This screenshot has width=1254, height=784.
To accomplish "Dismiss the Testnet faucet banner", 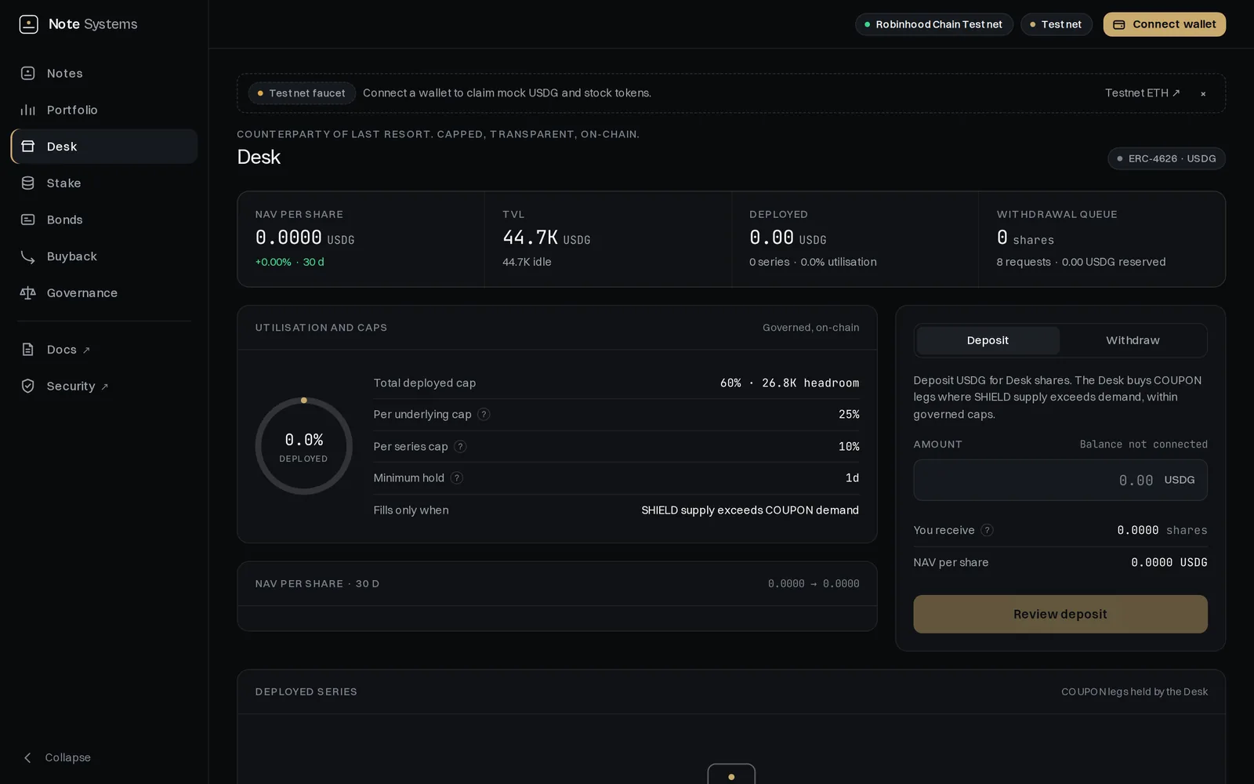I will pyautogui.click(x=1203, y=93).
